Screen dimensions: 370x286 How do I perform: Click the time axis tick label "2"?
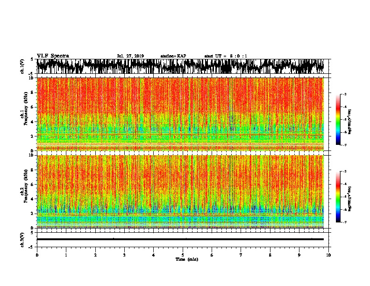pos(95,255)
